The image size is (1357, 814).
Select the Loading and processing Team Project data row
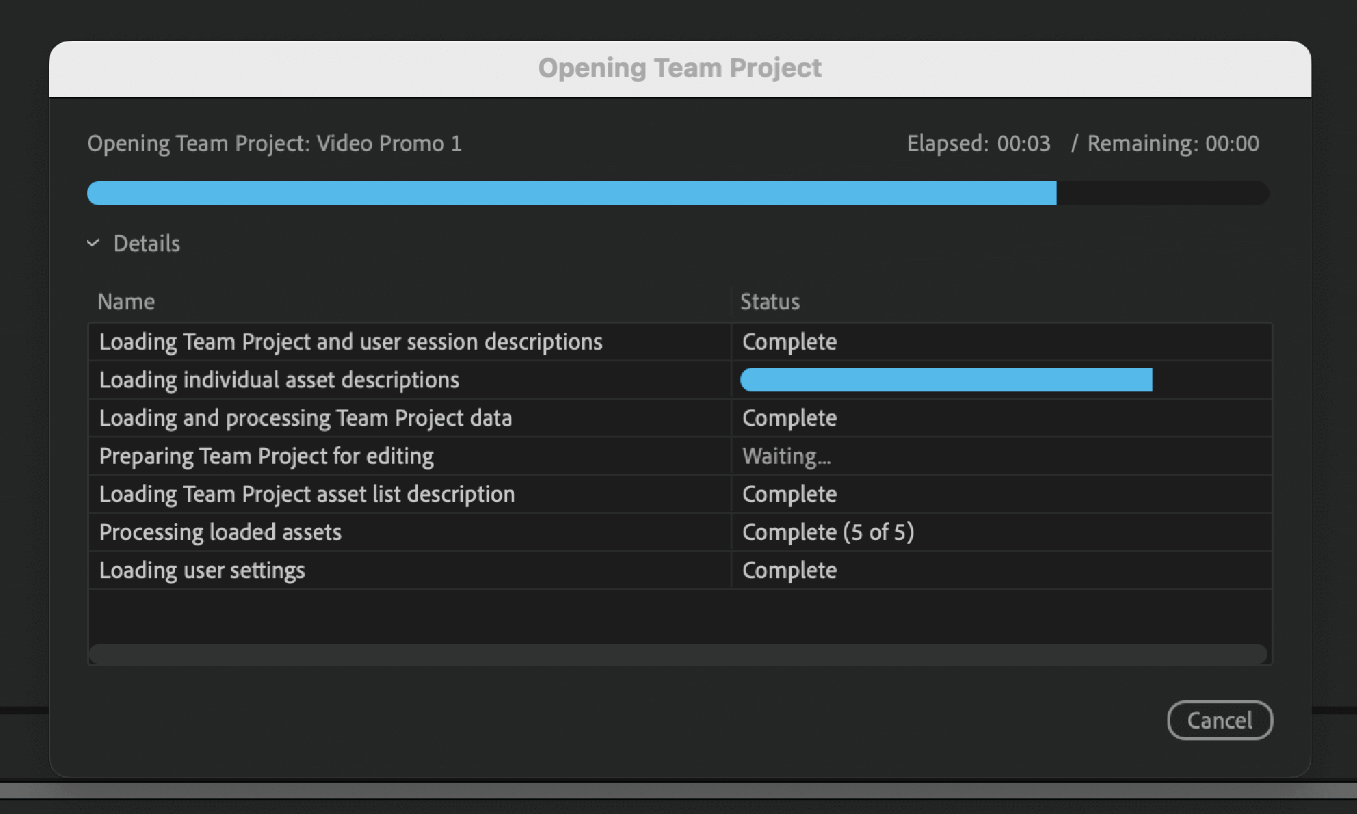click(305, 417)
